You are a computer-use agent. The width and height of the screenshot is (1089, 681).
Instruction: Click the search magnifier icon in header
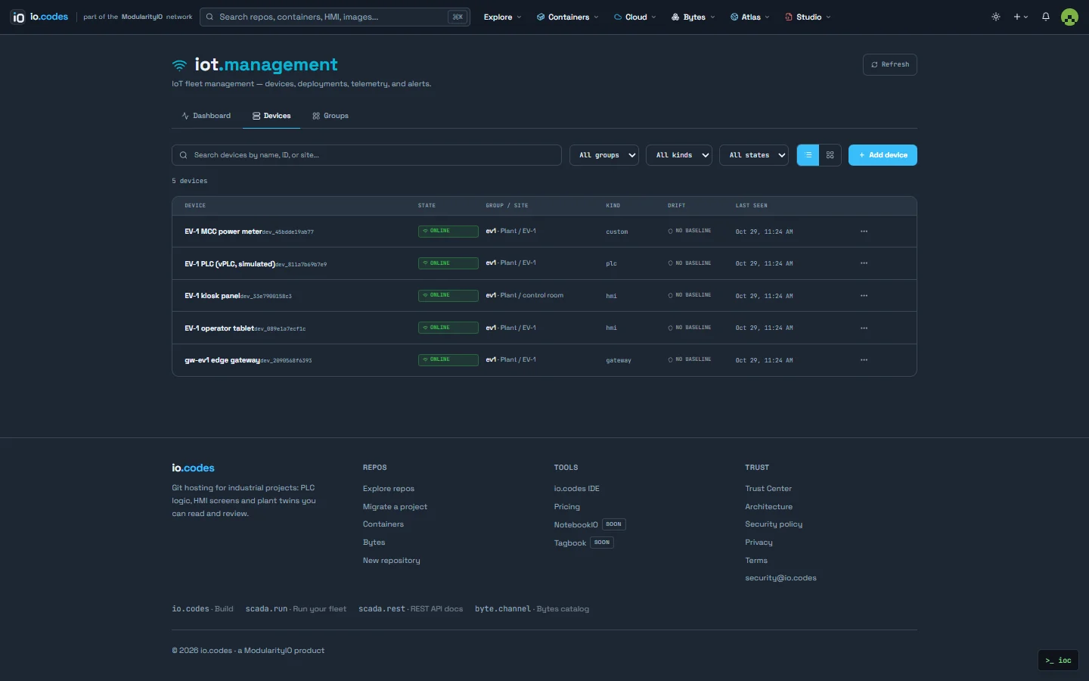click(209, 17)
